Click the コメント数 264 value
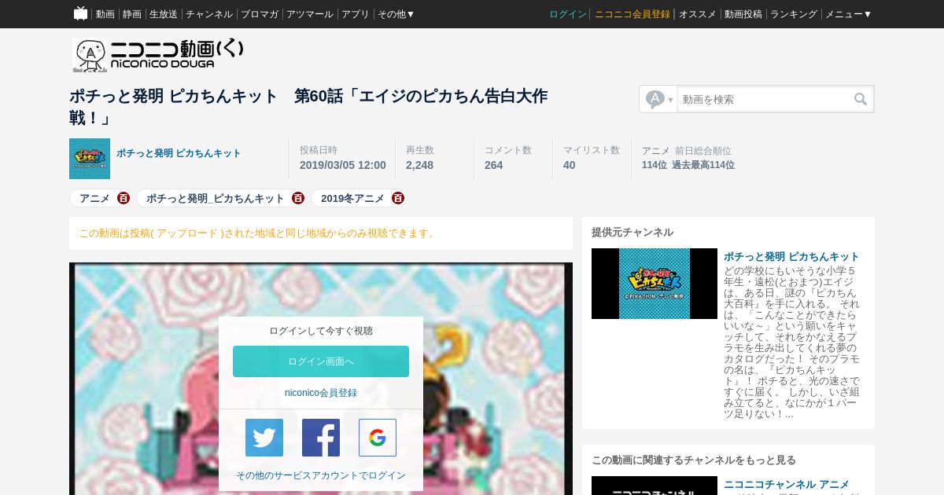 coord(493,165)
